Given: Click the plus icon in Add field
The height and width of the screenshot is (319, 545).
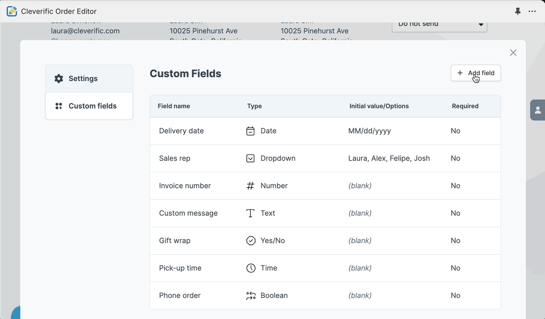Looking at the screenshot, I should point(460,73).
